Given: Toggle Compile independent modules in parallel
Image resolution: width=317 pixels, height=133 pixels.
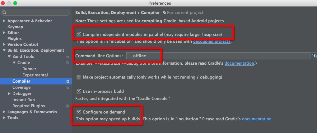Looking at the screenshot, I should (x=79, y=34).
